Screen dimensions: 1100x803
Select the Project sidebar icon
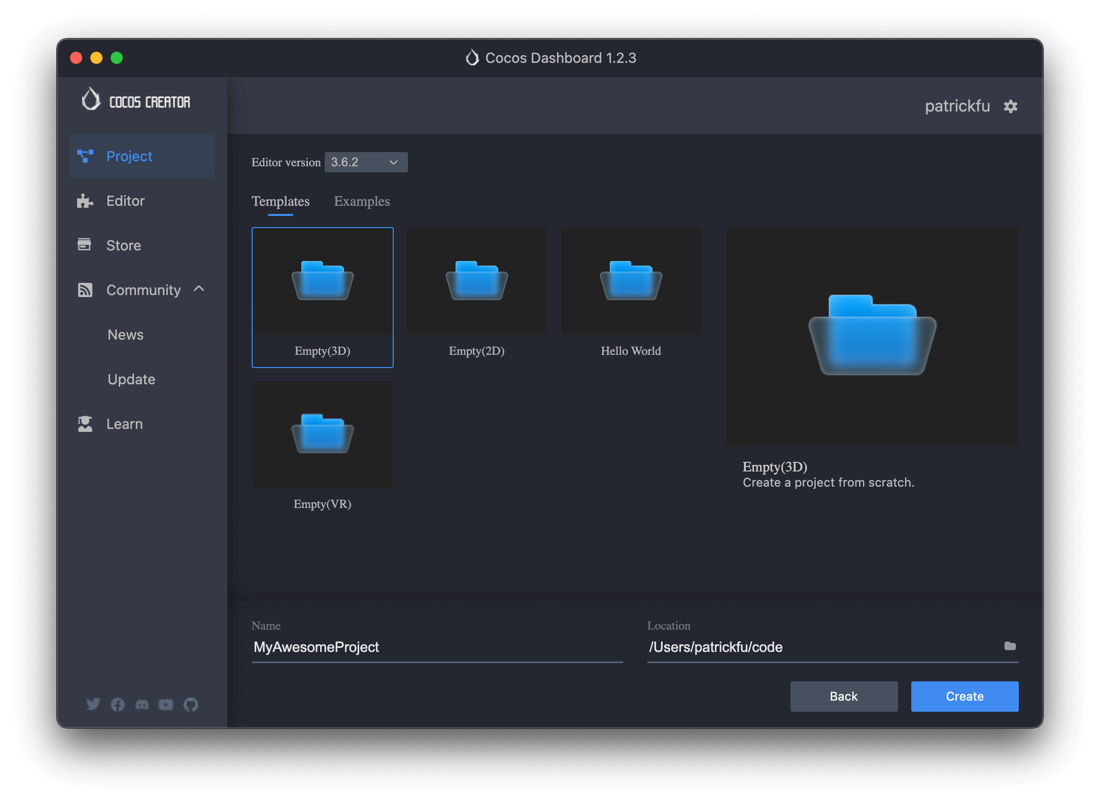pos(86,156)
